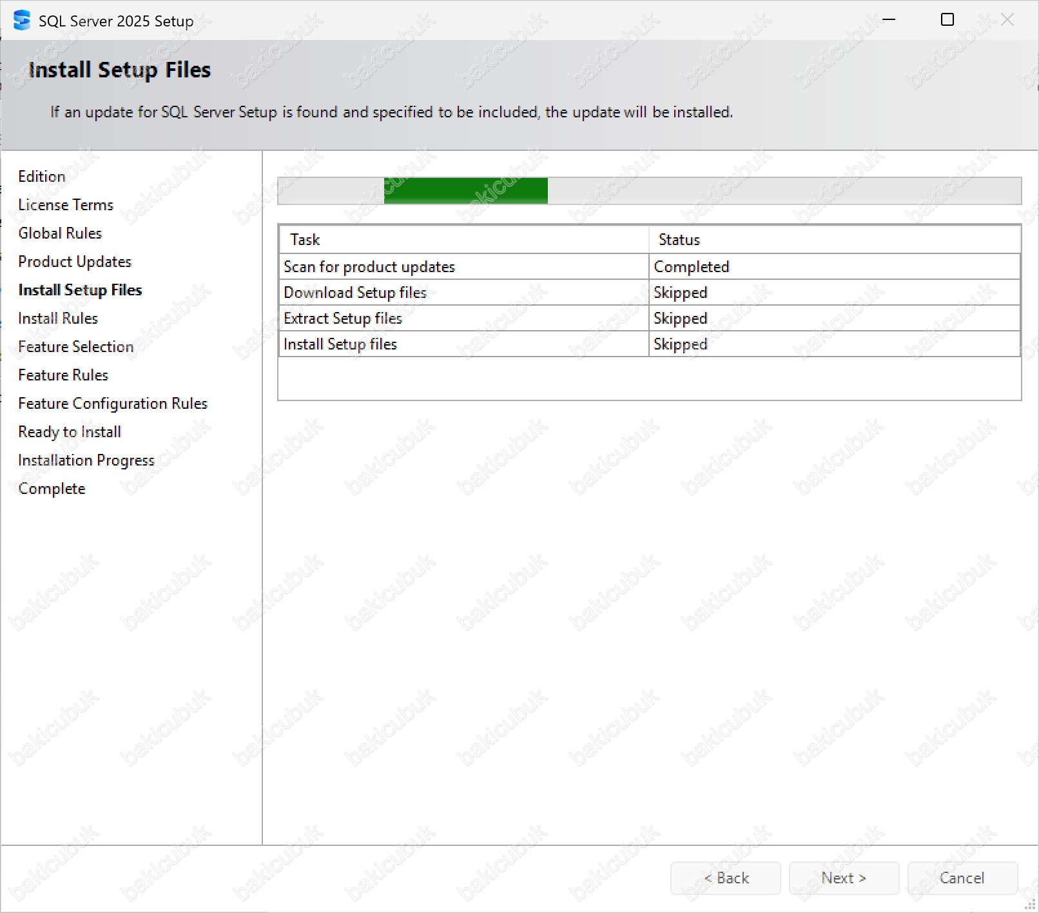This screenshot has height=913, width=1039.
Task: Go to Global Rules step
Action: (60, 233)
